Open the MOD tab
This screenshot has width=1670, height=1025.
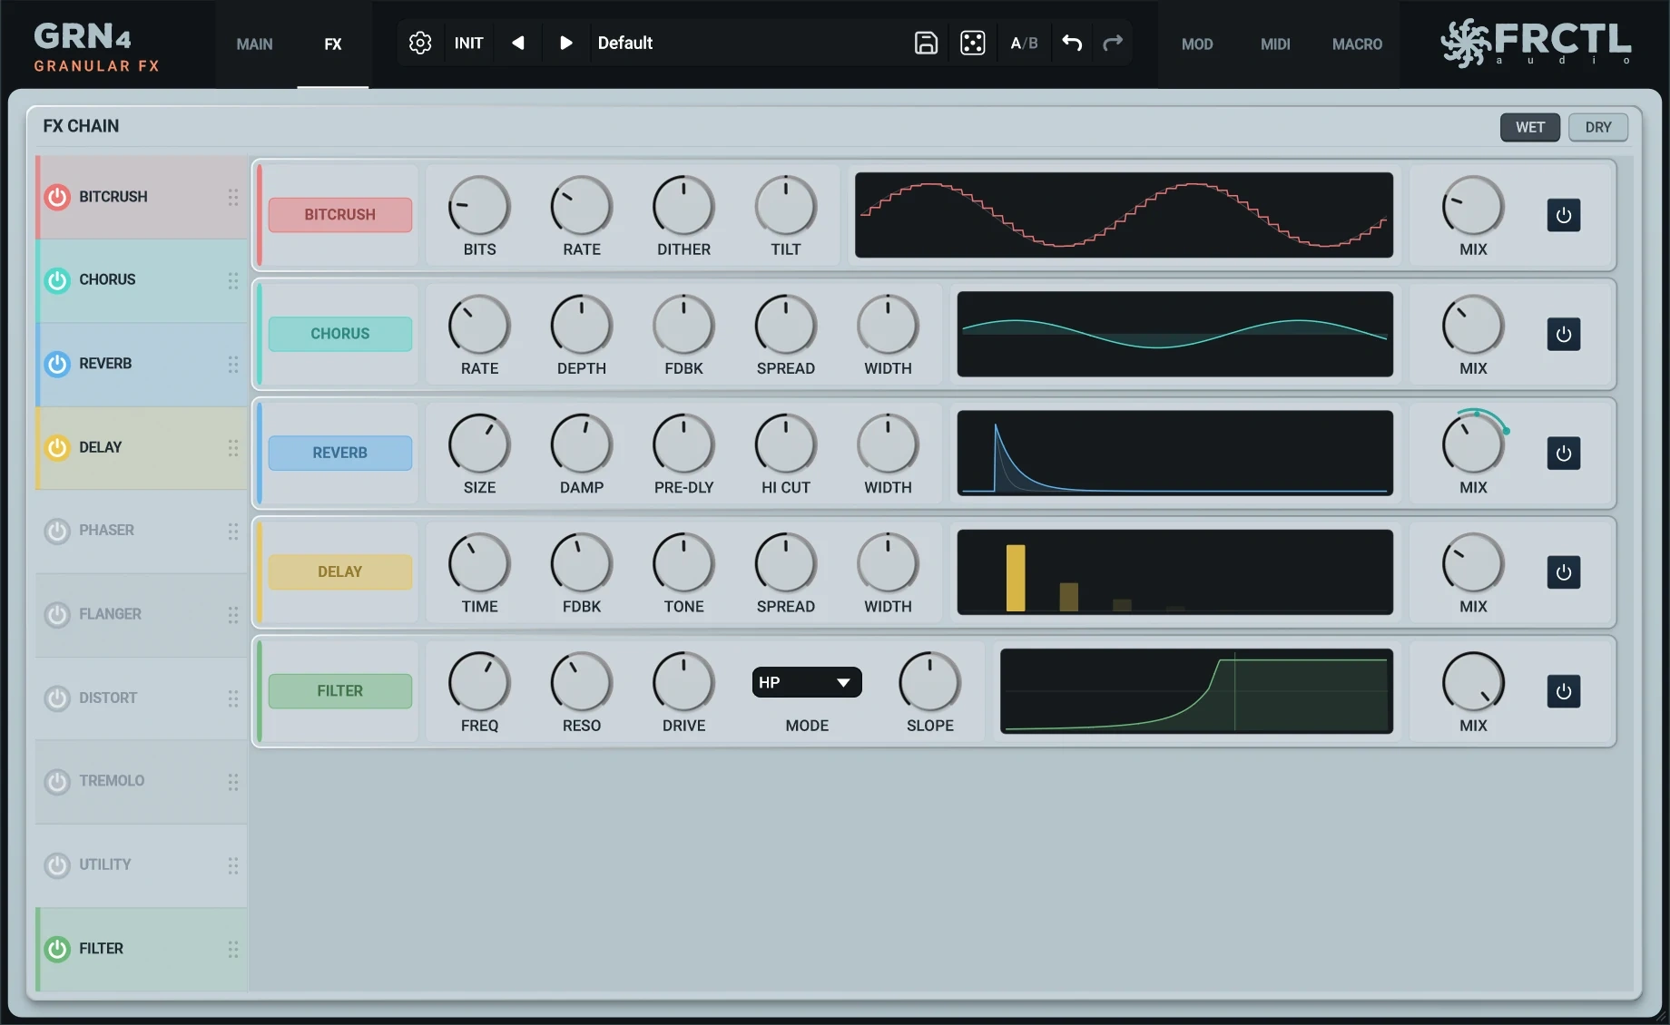[1197, 44]
